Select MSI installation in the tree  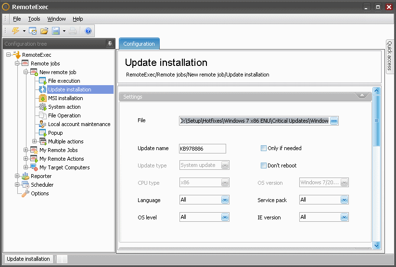click(65, 98)
